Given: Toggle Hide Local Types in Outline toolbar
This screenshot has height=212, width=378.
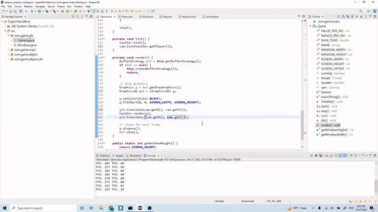Looking at the screenshot, I should click(361, 16).
